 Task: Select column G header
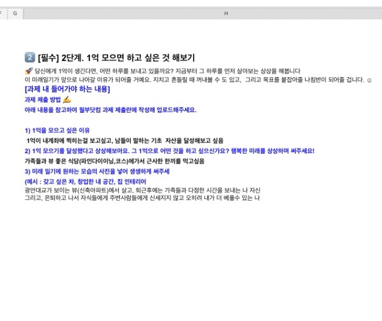pos(15,14)
